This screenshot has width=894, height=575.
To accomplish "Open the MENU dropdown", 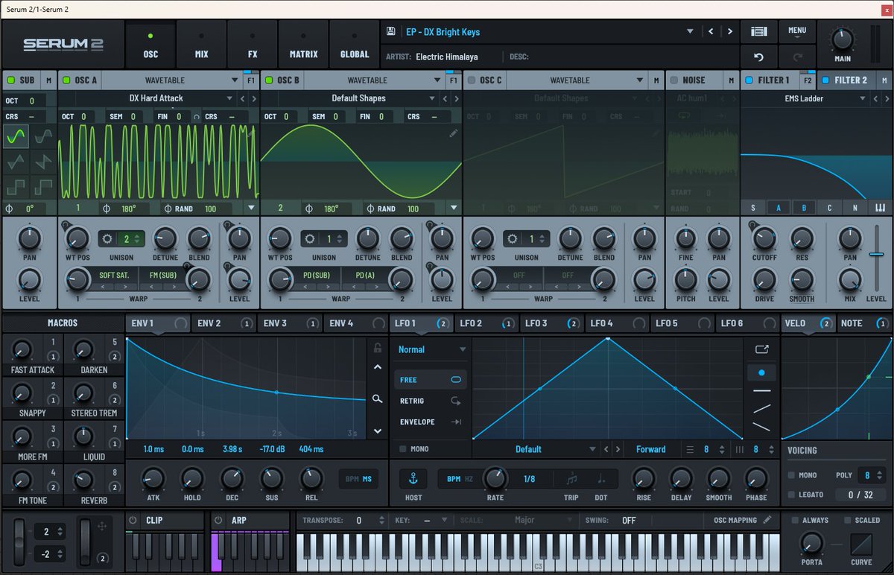I will click(797, 32).
